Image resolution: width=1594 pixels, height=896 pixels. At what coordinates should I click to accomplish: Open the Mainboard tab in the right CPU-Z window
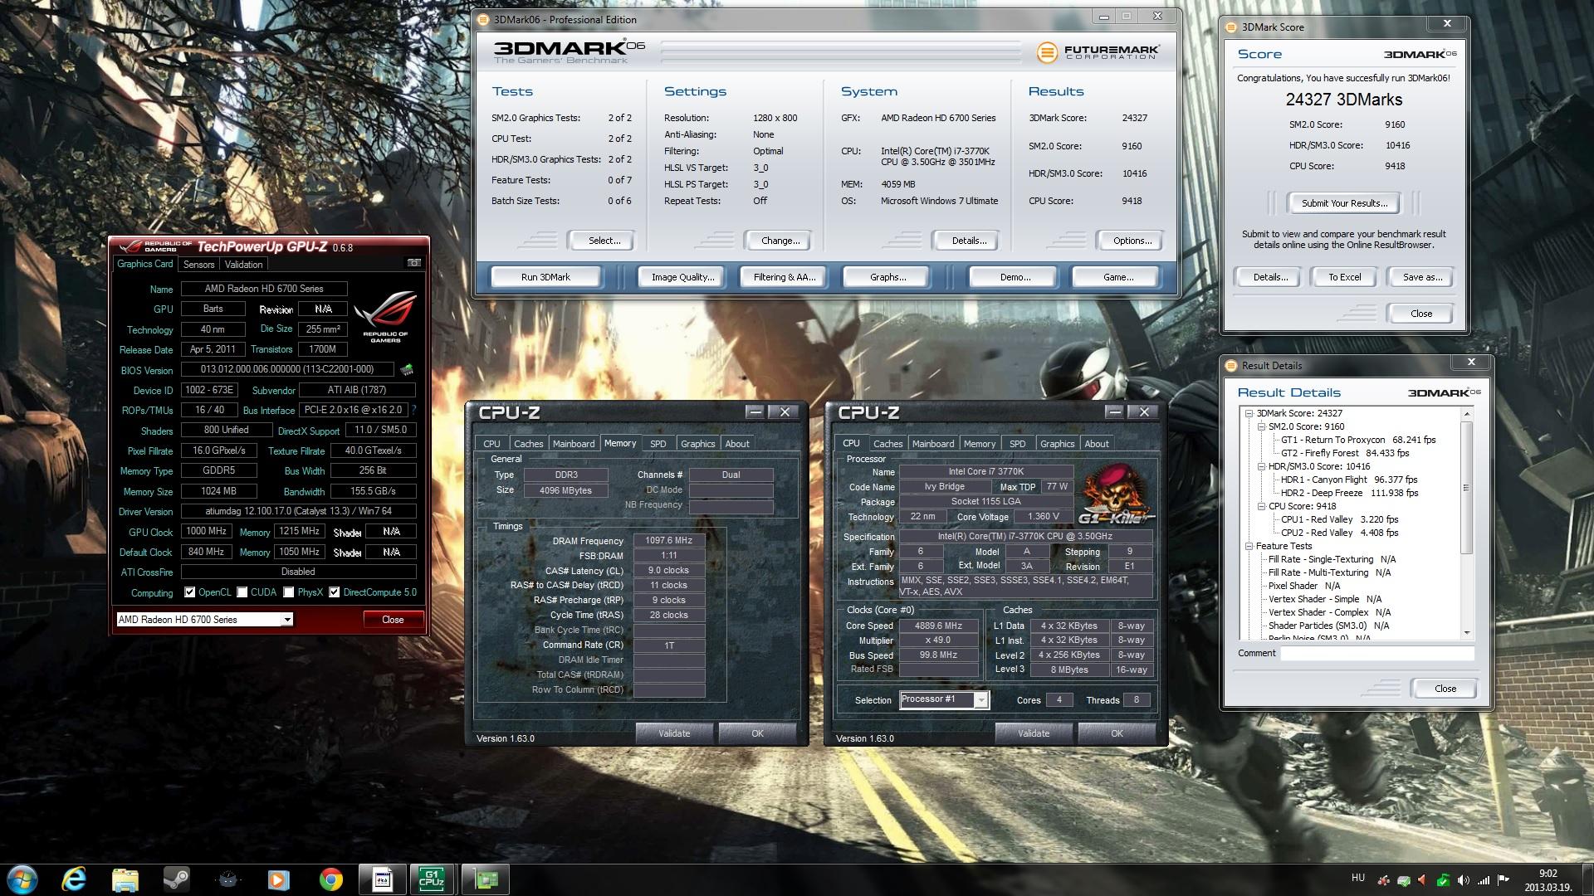click(933, 444)
